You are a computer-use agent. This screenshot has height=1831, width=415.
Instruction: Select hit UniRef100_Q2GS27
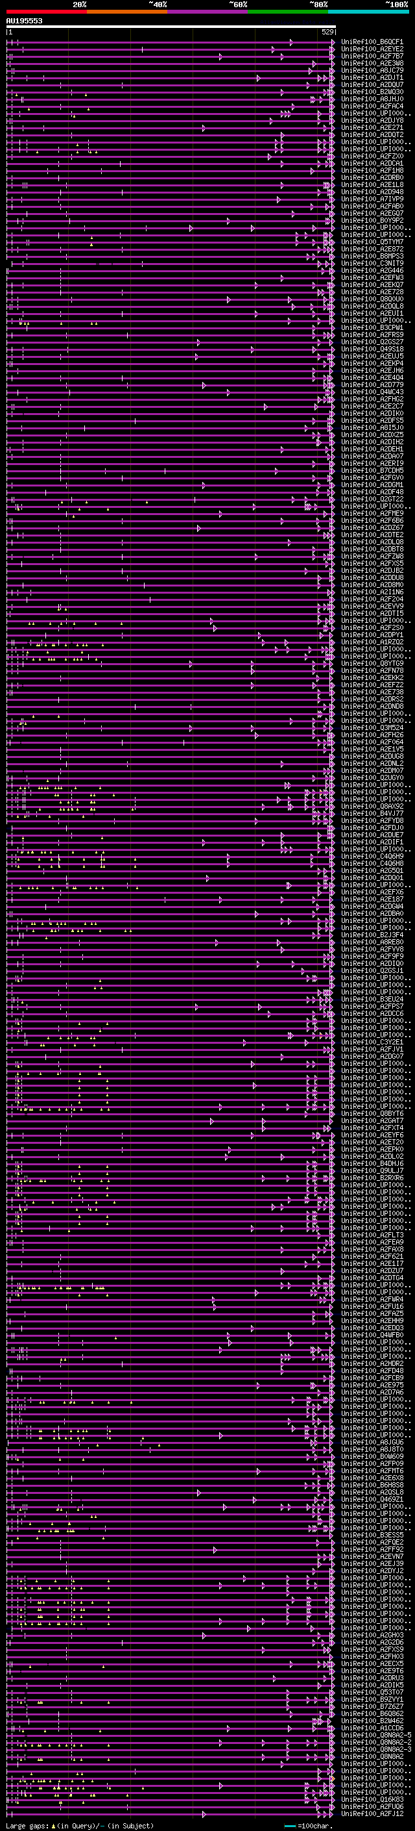(x=372, y=342)
